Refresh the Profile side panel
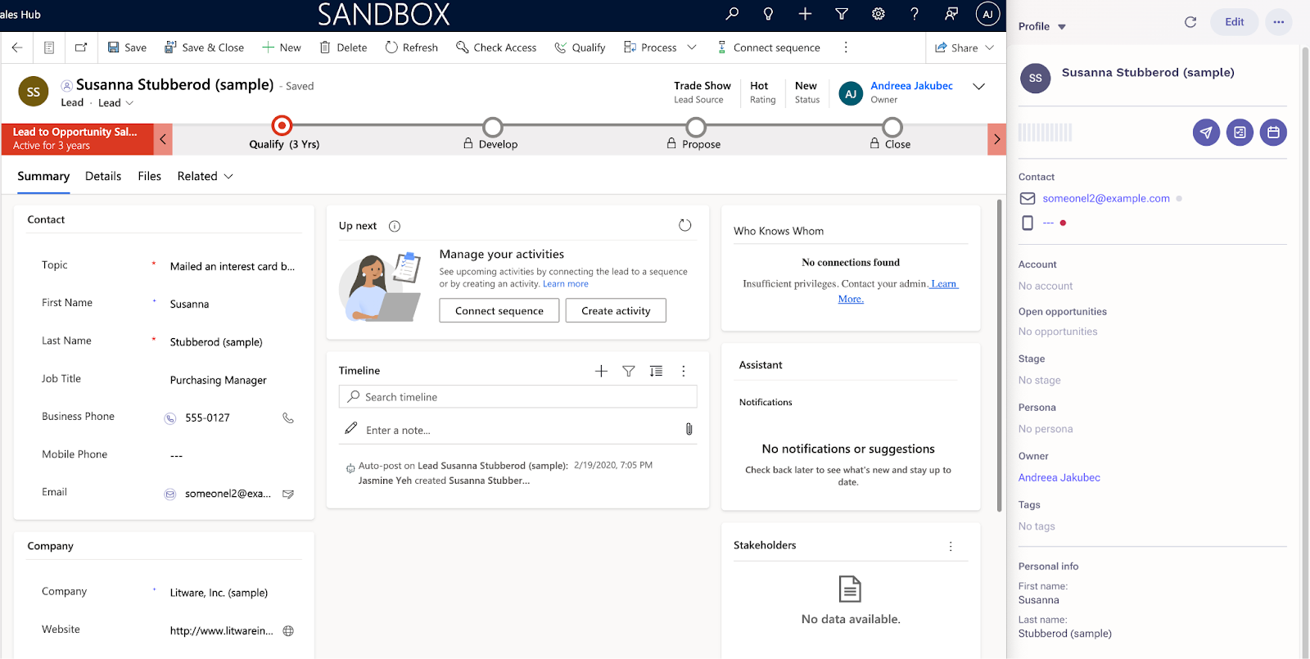 tap(1190, 22)
